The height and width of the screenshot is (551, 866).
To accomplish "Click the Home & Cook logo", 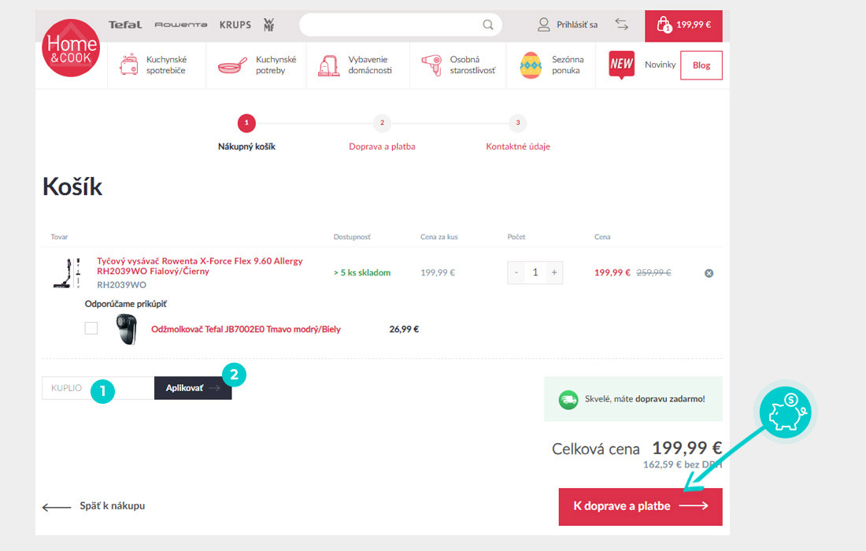I will (71, 48).
